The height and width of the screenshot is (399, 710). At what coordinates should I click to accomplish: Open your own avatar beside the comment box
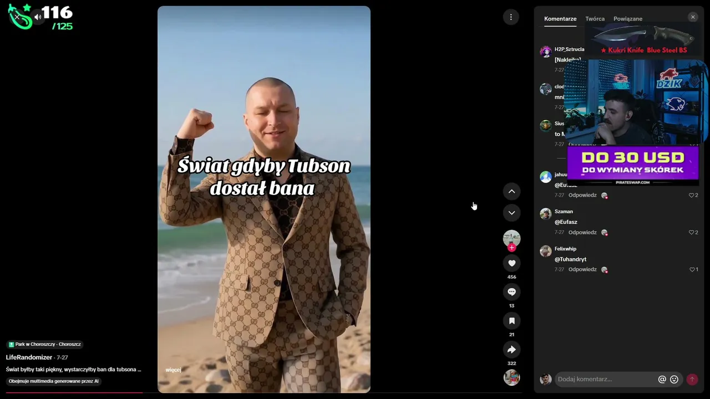(x=546, y=379)
